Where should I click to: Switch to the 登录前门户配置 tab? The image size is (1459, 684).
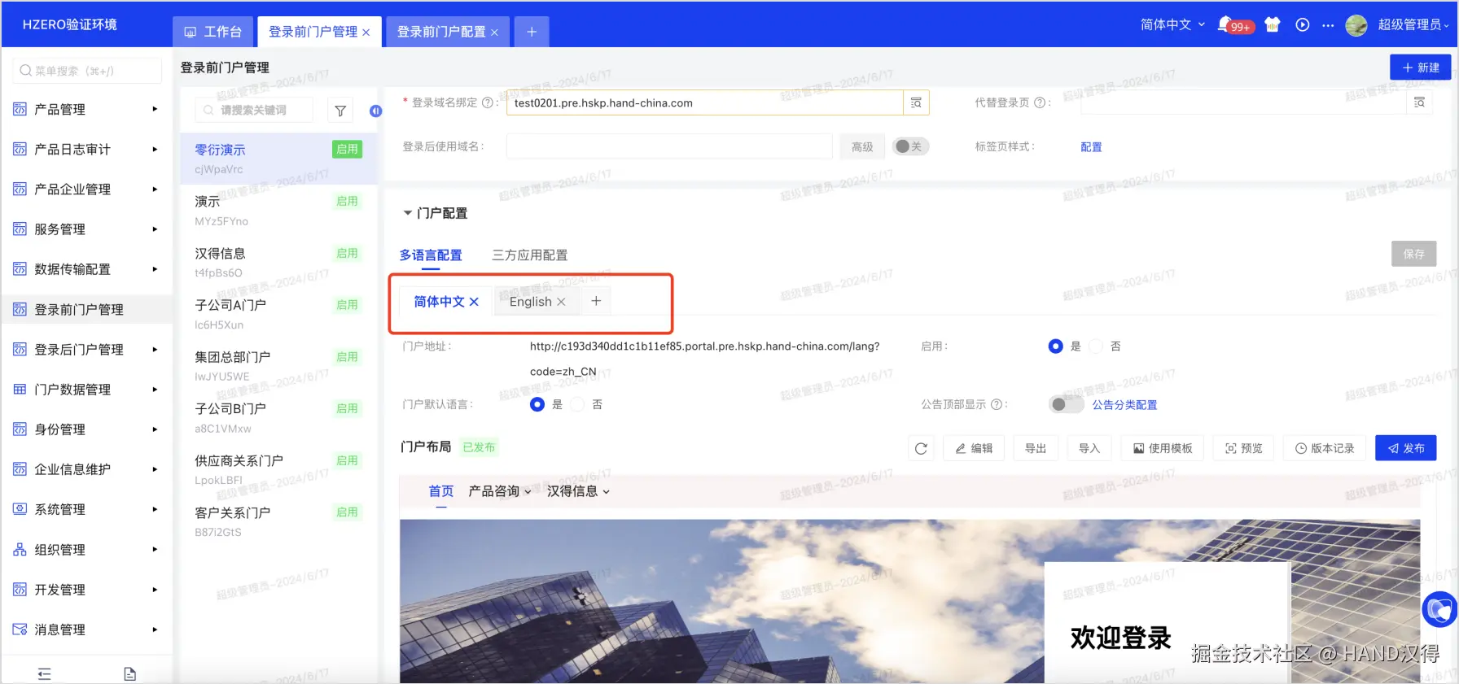440,32
